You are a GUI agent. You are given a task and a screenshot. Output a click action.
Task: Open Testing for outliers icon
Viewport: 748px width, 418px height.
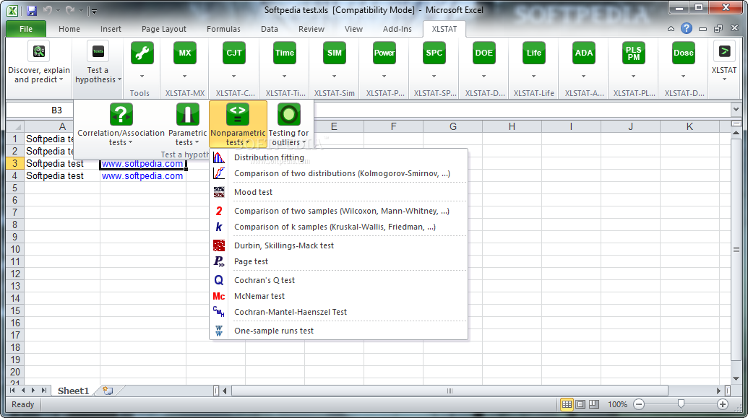point(288,114)
